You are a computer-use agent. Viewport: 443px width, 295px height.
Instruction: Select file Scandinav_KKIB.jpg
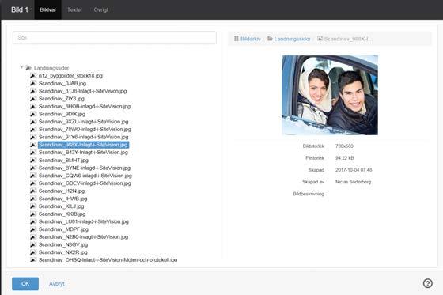point(62,214)
